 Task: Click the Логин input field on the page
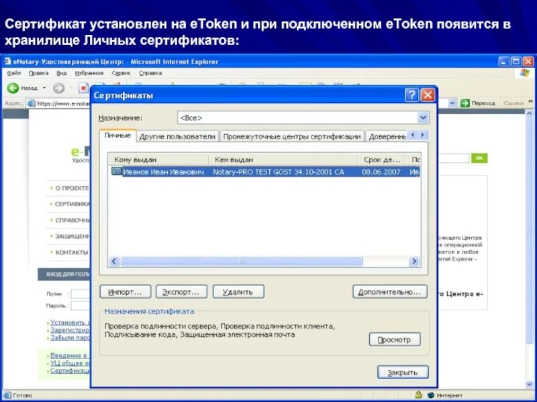pyautogui.click(x=81, y=293)
